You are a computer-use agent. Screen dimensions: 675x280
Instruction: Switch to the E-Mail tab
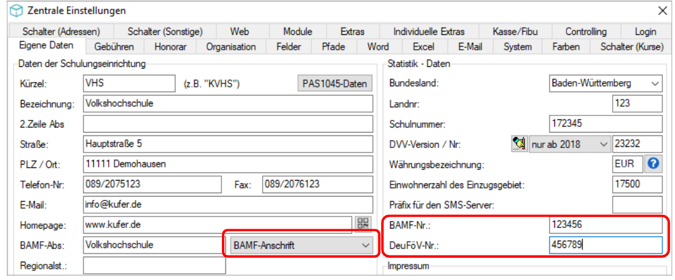coord(470,46)
